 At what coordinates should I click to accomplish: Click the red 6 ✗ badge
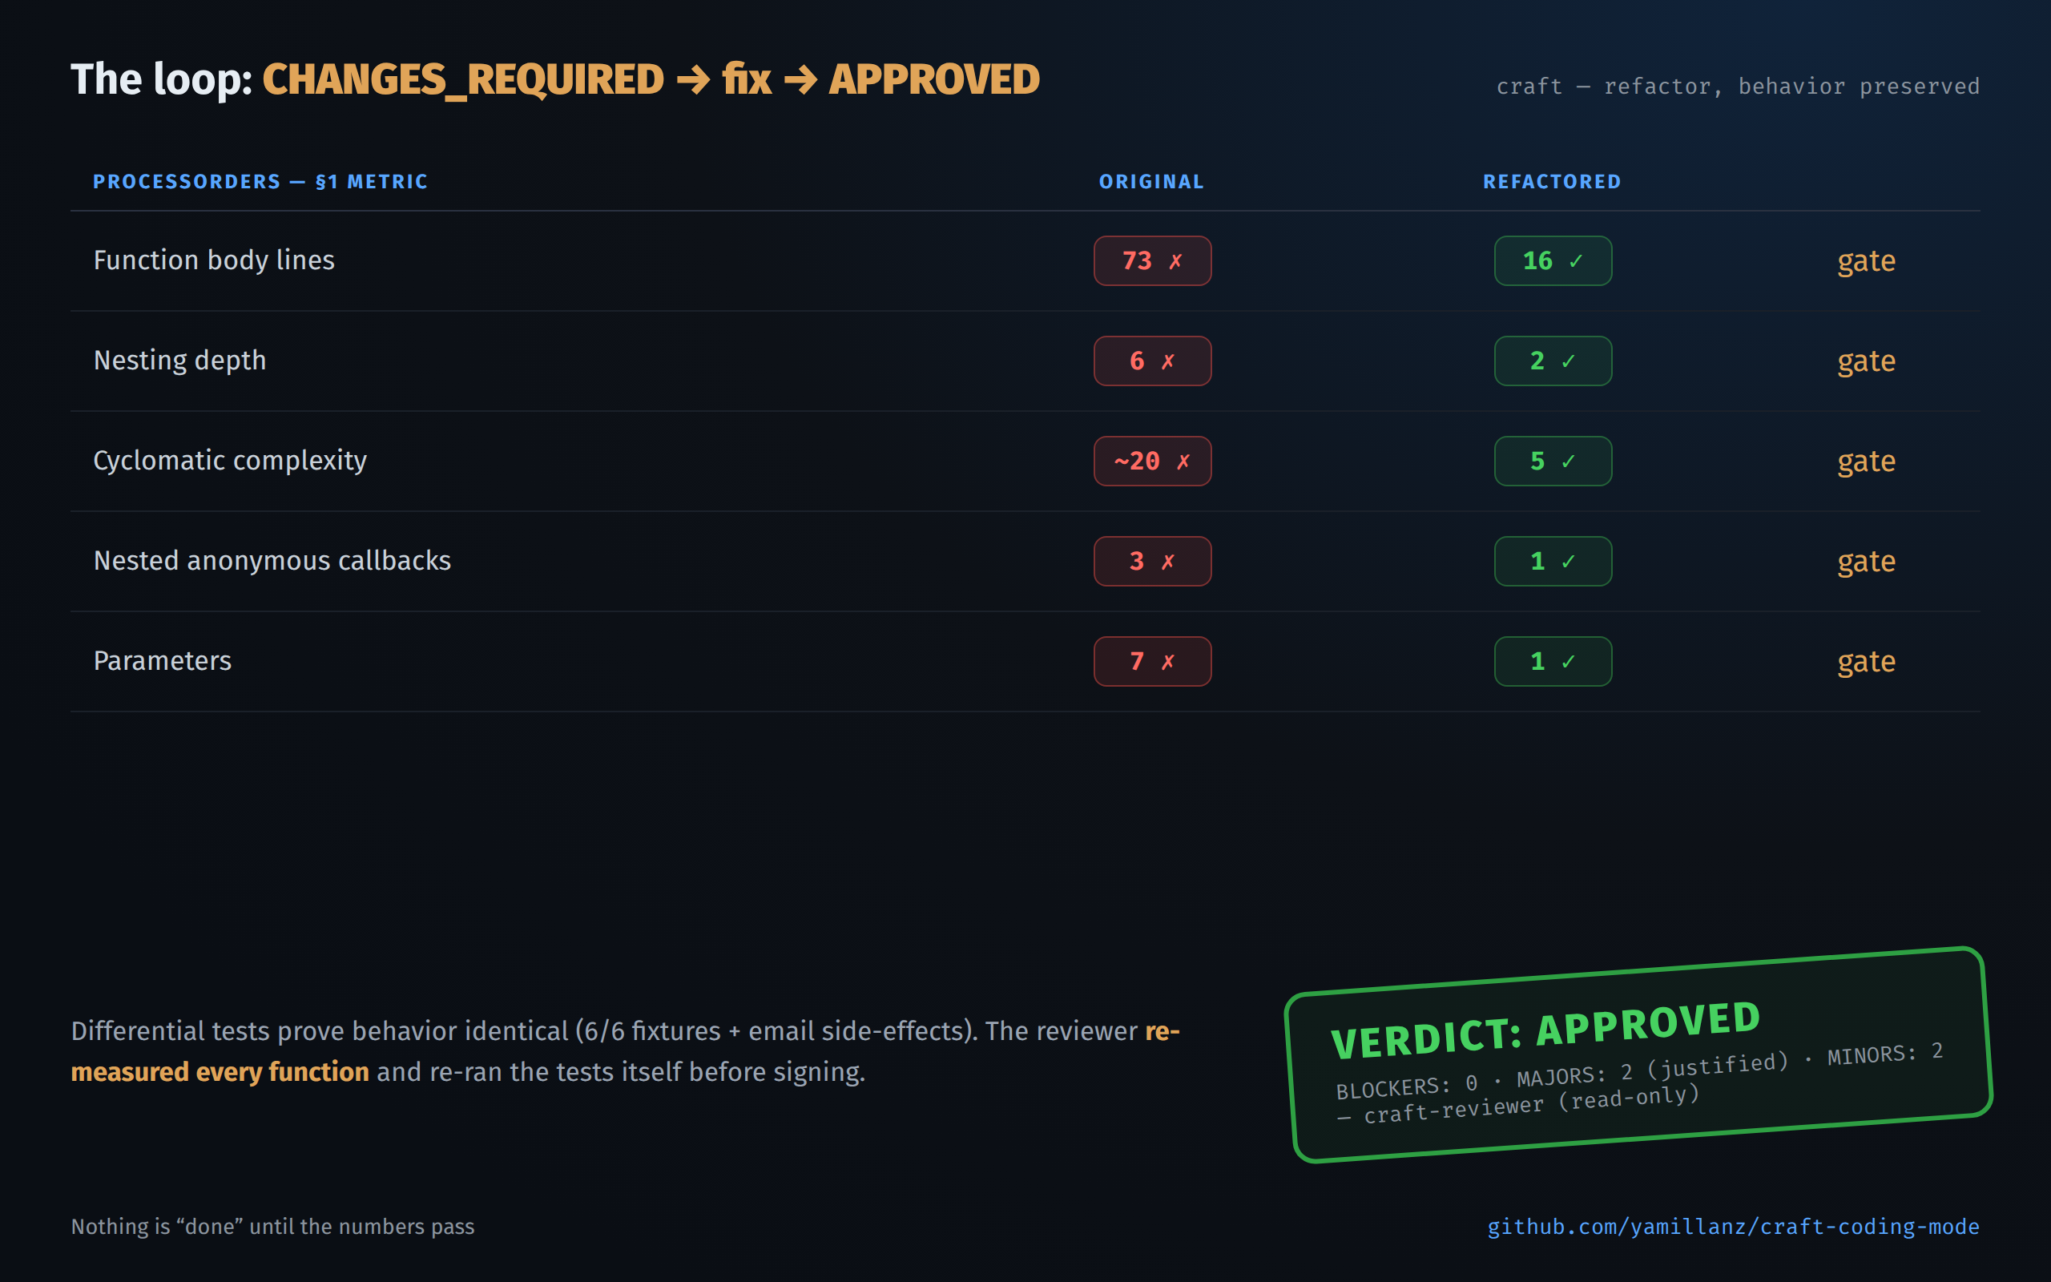1152,361
